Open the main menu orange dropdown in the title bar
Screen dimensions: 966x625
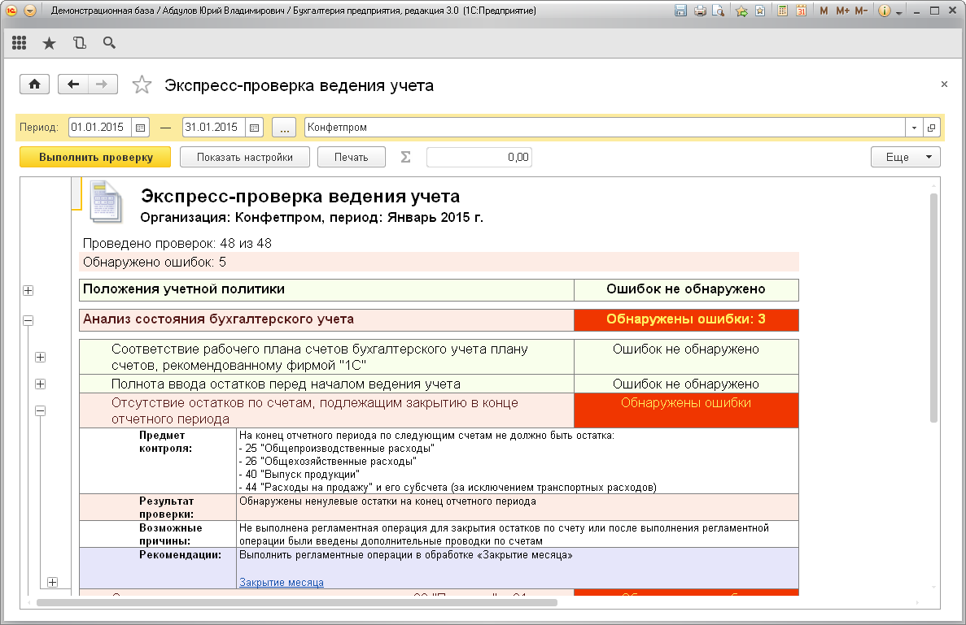pos(30,11)
